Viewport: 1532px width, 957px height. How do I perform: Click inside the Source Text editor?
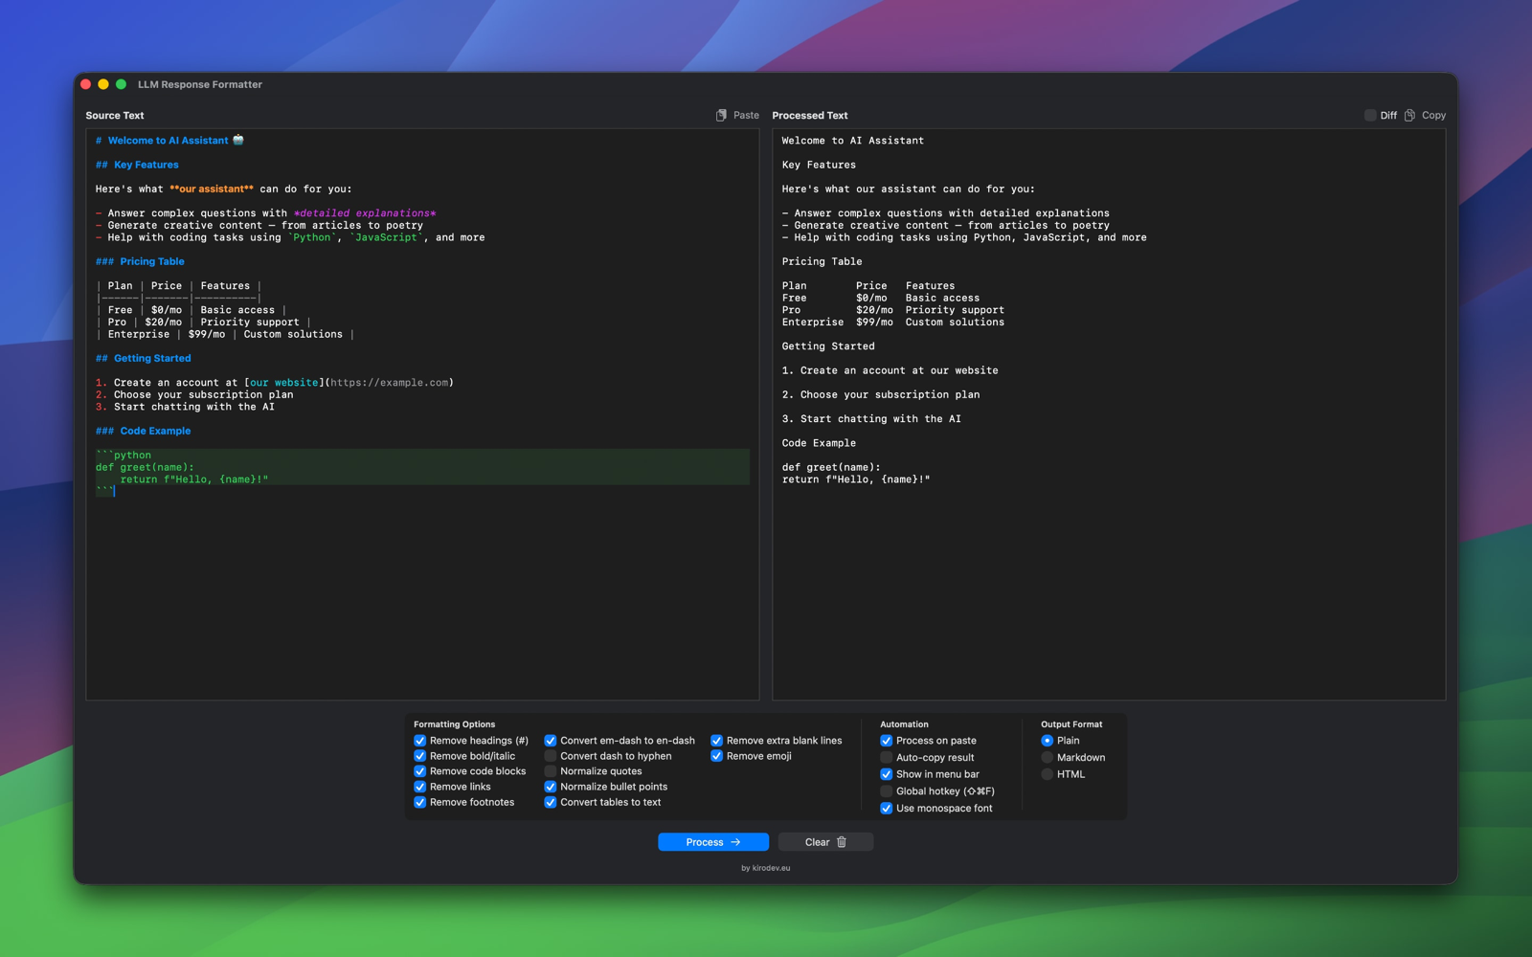[421, 574]
